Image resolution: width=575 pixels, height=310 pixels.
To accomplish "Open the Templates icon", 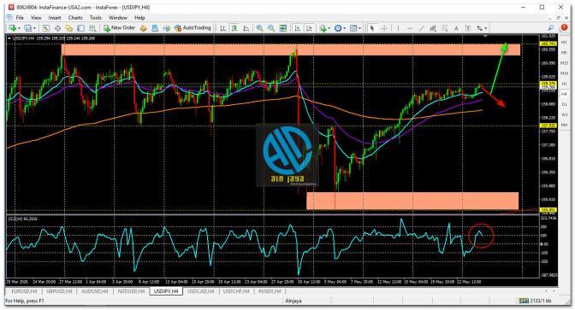I will point(353,28).
